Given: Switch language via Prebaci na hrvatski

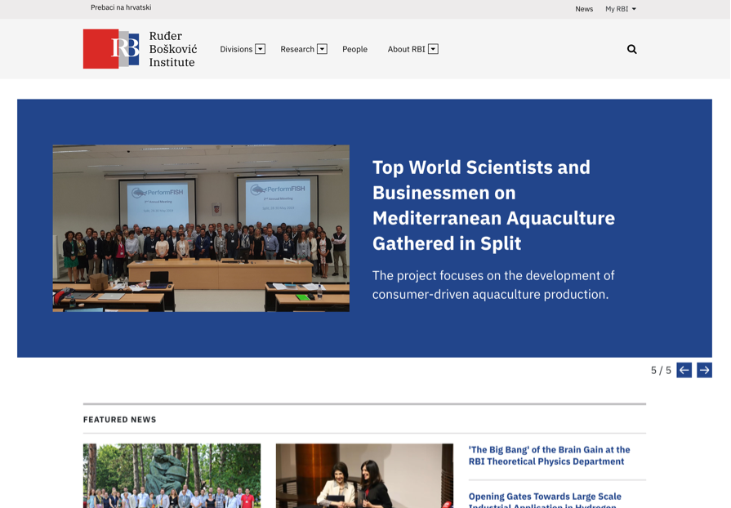Looking at the screenshot, I should point(121,8).
